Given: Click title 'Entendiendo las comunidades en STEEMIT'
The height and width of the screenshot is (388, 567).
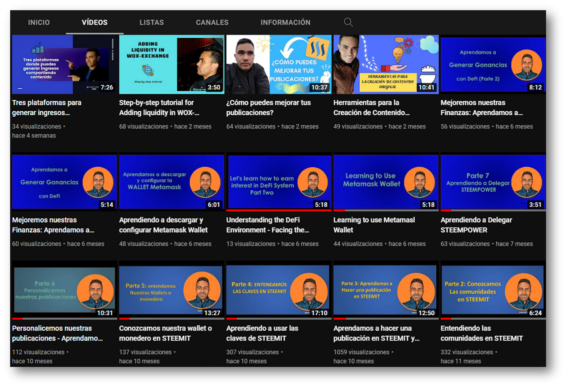Looking at the screenshot, I should [482, 333].
